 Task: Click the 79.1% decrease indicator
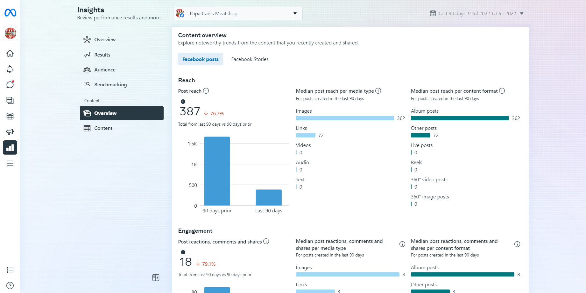tap(206, 264)
